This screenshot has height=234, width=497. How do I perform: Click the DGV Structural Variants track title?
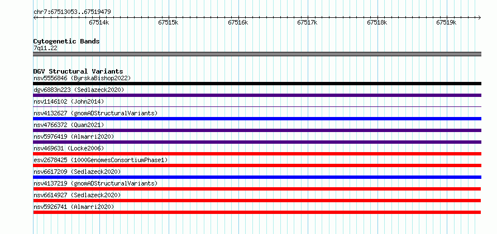click(78, 71)
